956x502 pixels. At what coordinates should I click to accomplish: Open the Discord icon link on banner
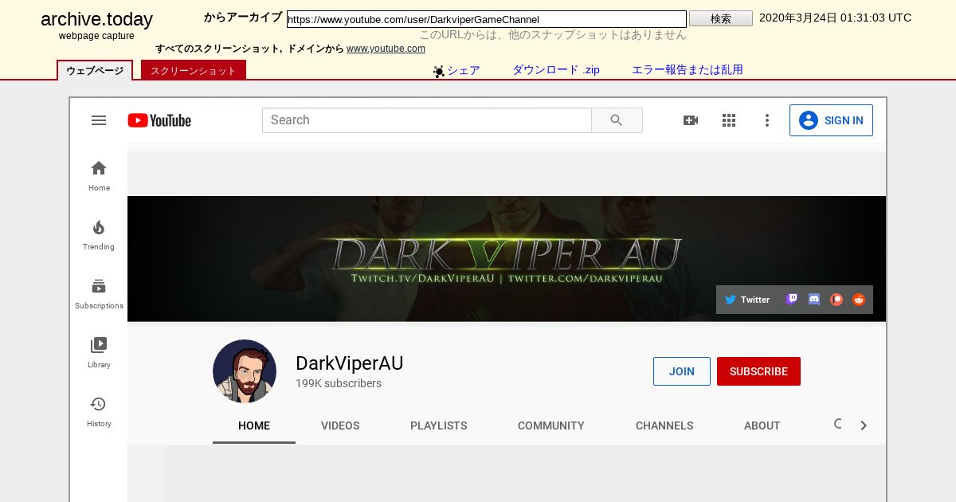coord(814,300)
